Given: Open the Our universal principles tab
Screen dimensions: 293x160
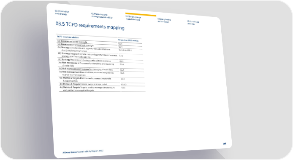Looking at the screenshot, I should click(x=193, y=23).
